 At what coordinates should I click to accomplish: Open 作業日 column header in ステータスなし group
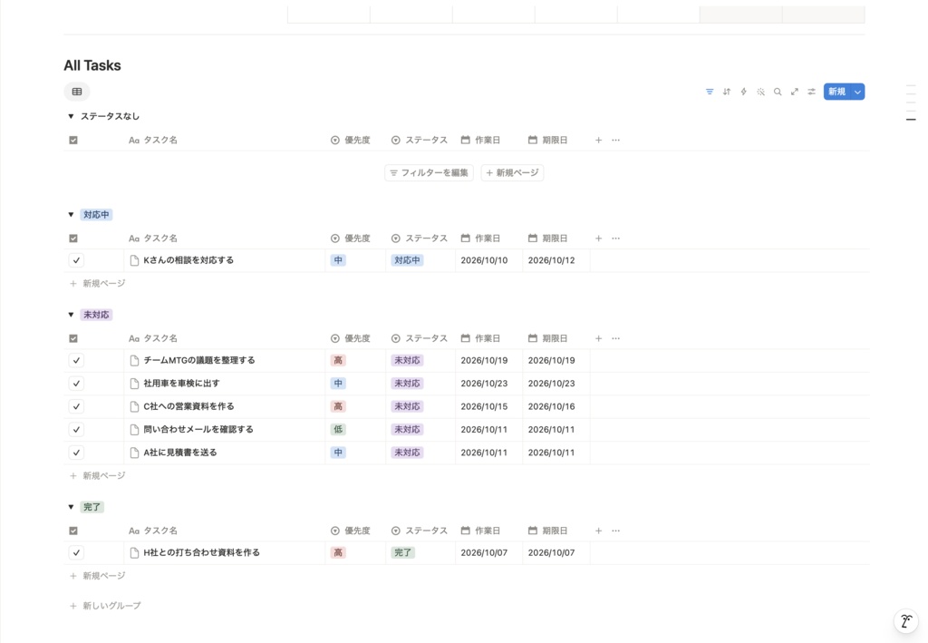[480, 140]
